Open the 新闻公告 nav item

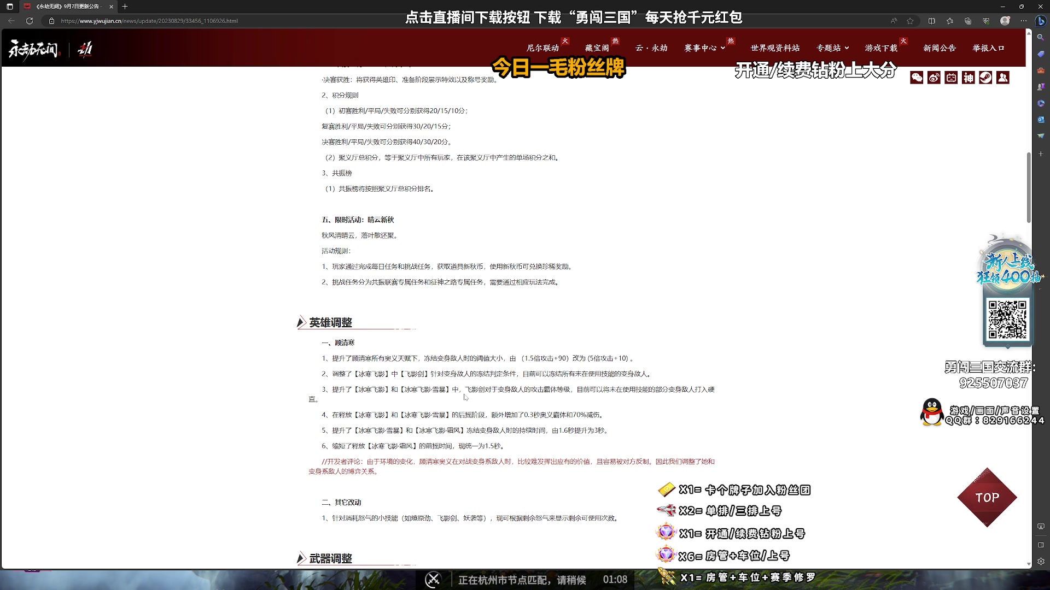pos(940,48)
